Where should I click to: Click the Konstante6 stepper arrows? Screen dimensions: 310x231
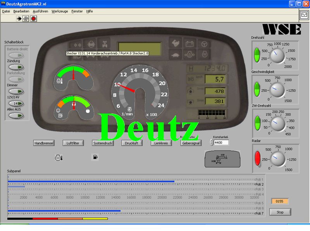coord(212,142)
